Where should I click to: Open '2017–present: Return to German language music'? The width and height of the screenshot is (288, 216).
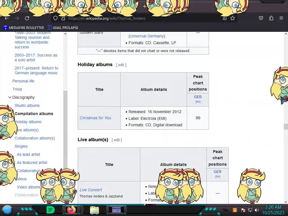click(x=36, y=70)
